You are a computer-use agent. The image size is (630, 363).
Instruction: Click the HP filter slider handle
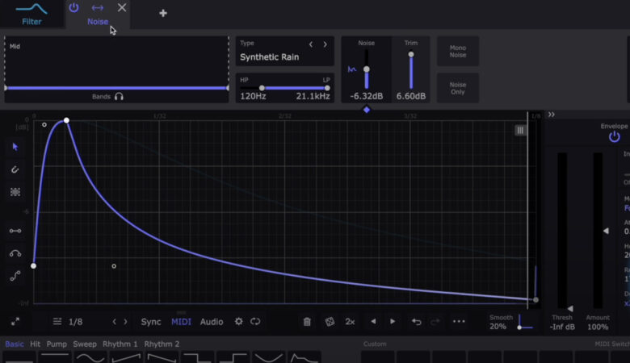262,88
